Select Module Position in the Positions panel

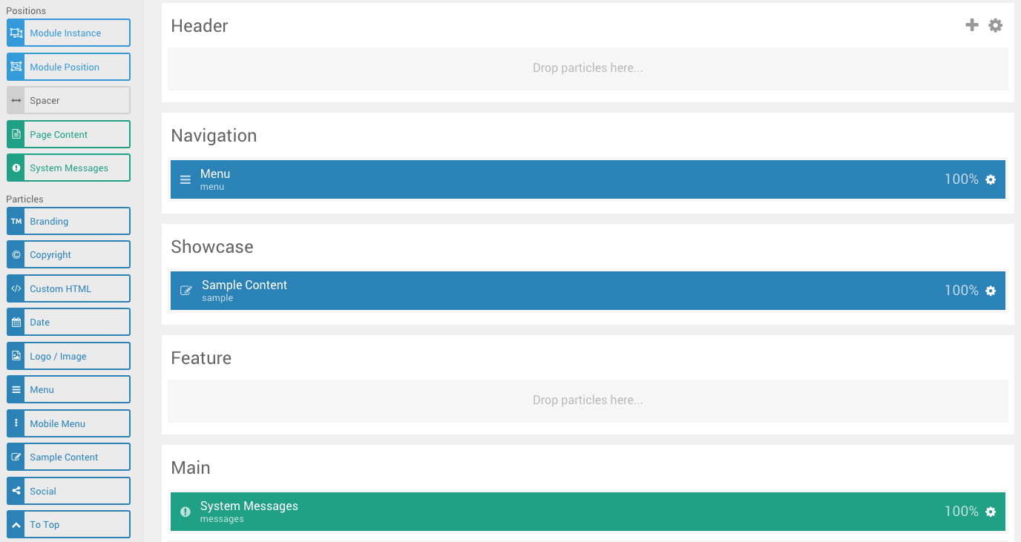point(68,67)
